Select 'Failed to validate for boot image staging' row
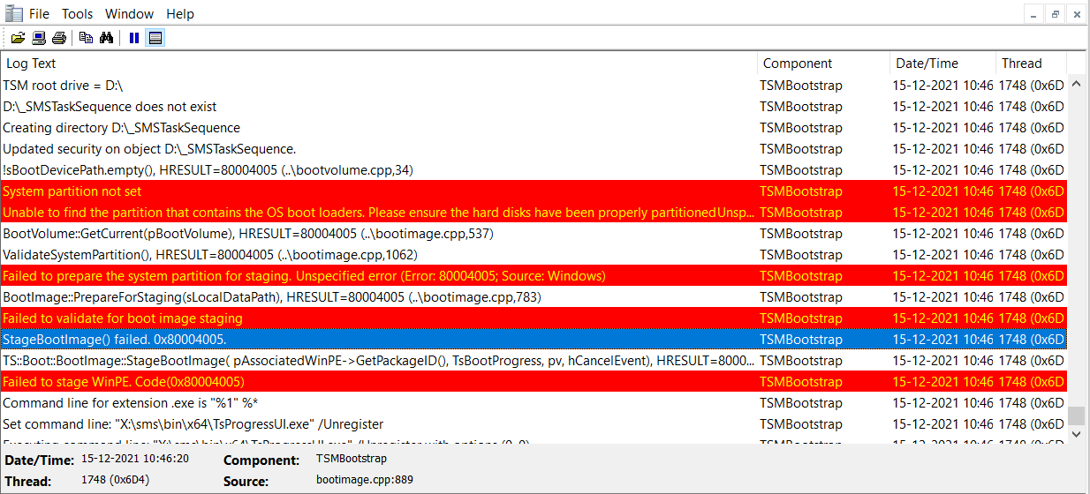This screenshot has height=494, width=1090. click(x=534, y=318)
